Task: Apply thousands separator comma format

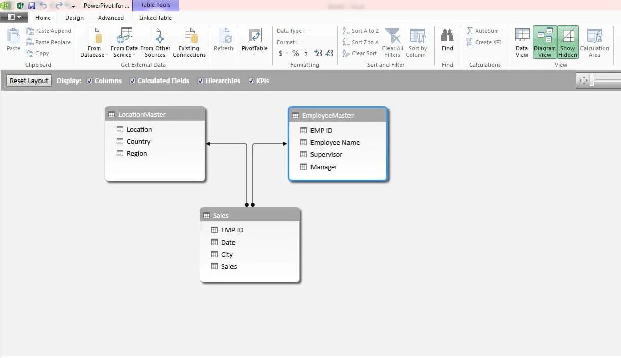Action: click(306, 53)
